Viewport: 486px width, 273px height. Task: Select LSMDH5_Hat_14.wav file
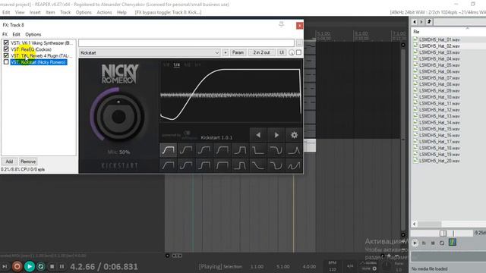click(x=440, y=123)
